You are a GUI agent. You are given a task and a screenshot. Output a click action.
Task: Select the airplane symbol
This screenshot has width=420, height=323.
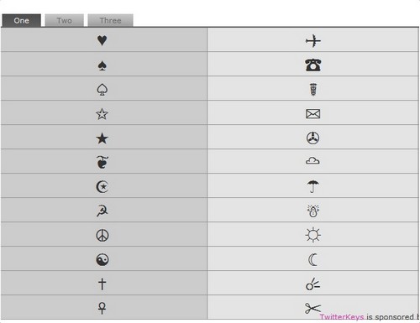[x=313, y=41]
